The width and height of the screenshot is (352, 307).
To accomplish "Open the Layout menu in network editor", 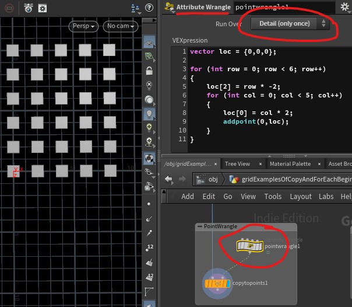I will pos(301,197).
